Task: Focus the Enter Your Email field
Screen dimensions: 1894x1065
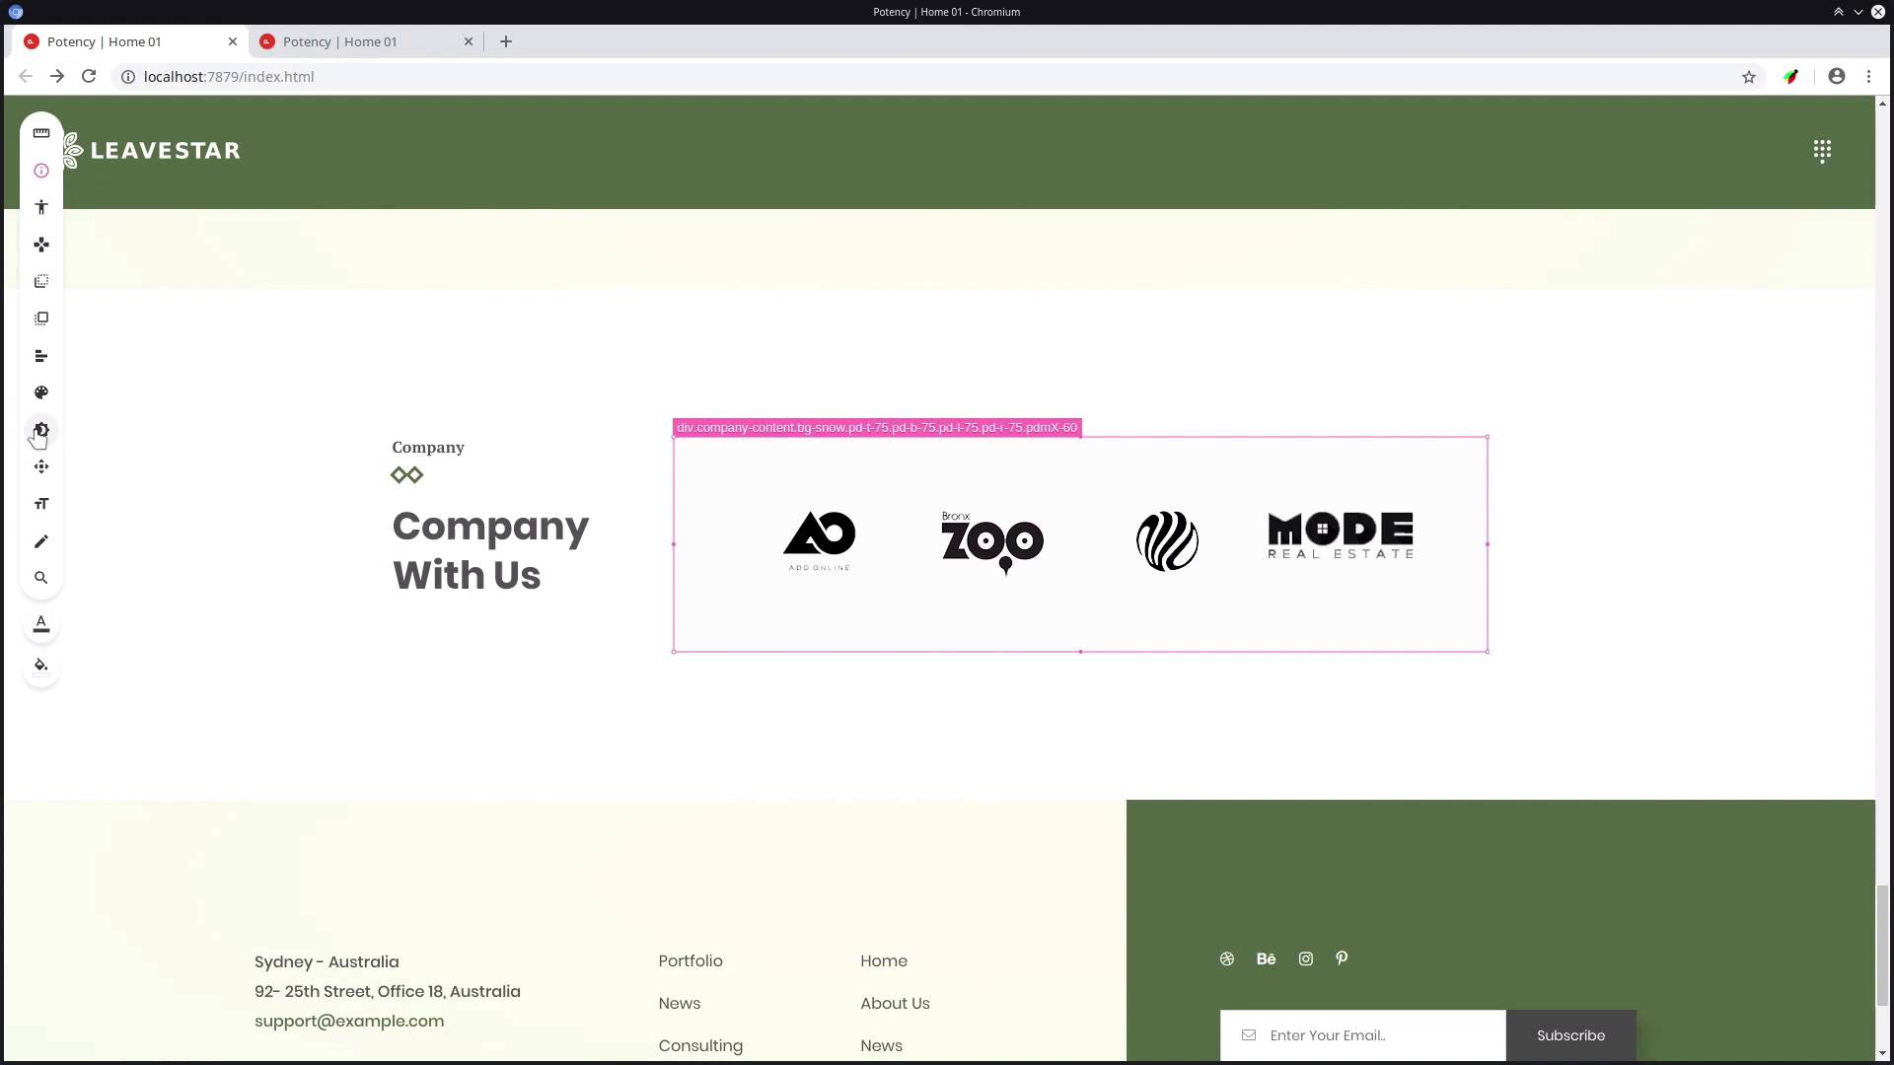Action: pos(1362,1035)
